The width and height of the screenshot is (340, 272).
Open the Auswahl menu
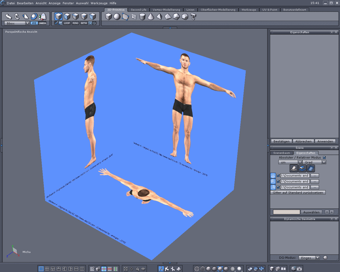coord(82,3)
